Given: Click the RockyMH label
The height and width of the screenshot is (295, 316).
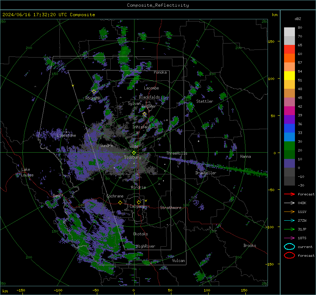Looking at the screenshot, I should 93,98.
